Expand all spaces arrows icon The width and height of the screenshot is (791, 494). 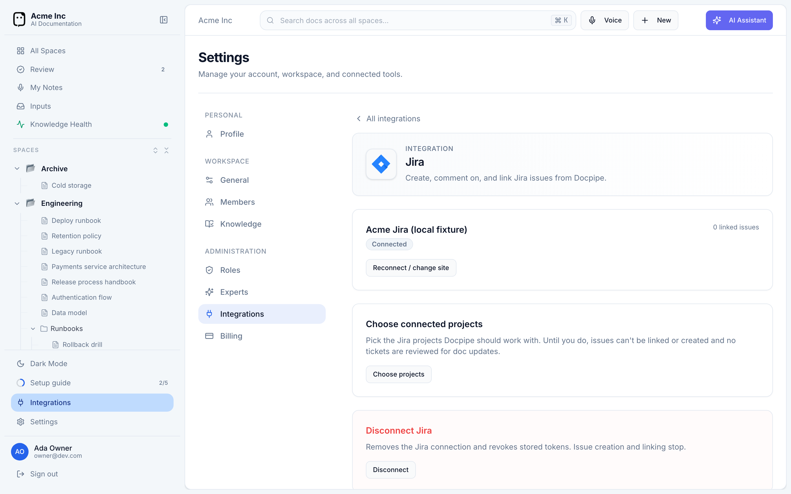tap(155, 150)
